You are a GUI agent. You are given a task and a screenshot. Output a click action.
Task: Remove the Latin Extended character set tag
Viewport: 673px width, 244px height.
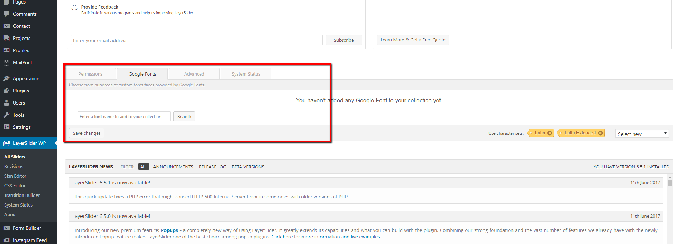click(x=600, y=133)
